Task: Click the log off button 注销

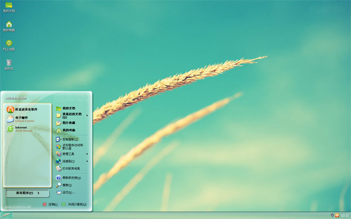Action: click(x=50, y=204)
